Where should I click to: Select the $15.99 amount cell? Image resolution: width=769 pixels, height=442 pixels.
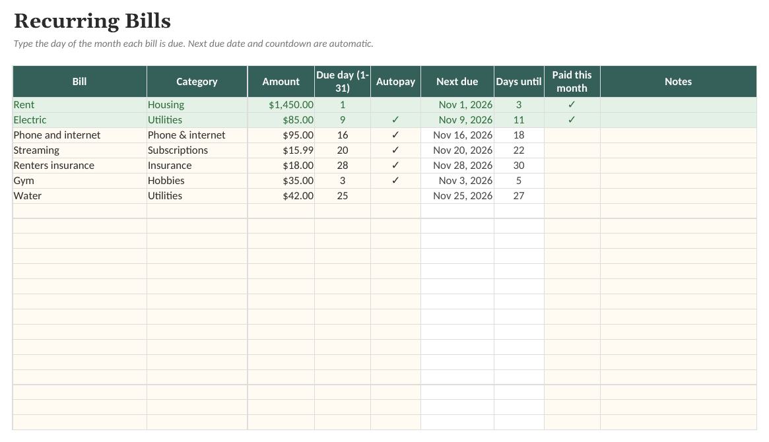pyautogui.click(x=281, y=150)
